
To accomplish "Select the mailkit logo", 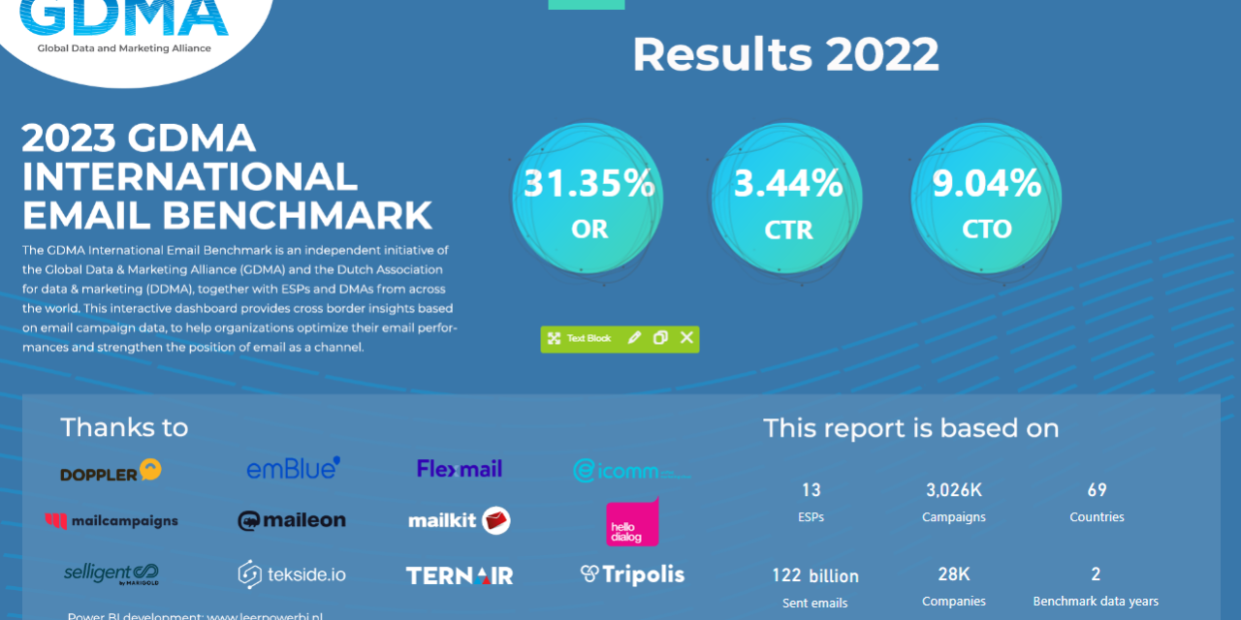I will point(460,521).
